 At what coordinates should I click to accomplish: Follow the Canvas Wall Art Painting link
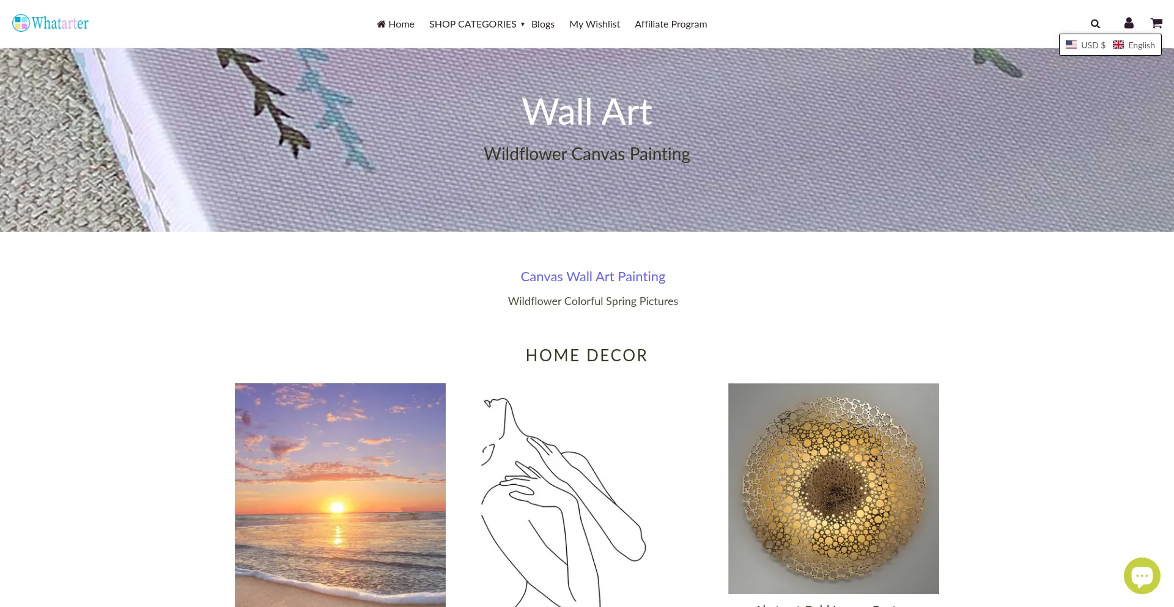coord(593,276)
